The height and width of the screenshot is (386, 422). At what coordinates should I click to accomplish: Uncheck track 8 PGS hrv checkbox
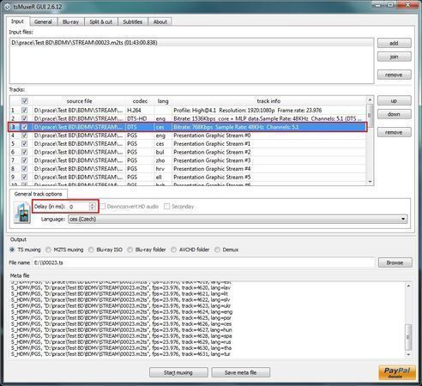(25, 168)
